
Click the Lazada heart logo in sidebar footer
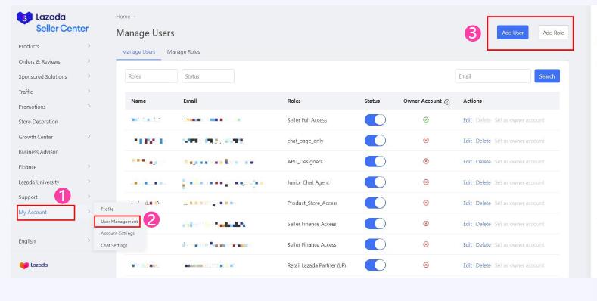coord(33,265)
